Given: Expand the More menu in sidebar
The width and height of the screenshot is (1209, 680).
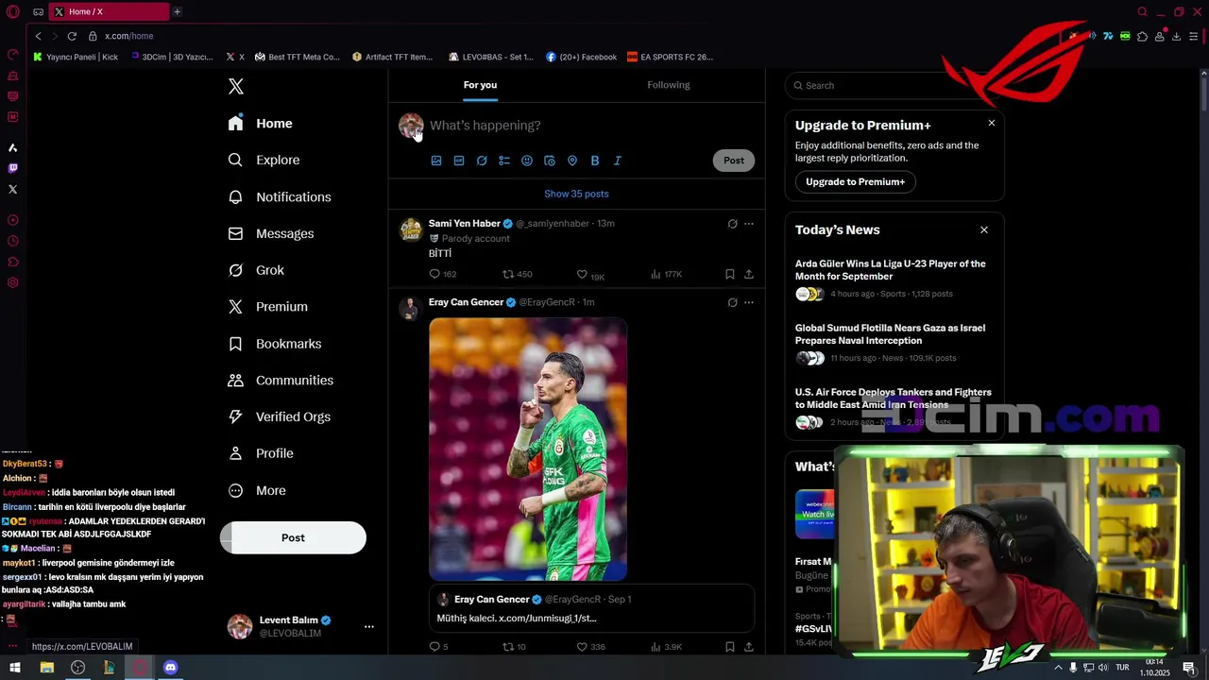Looking at the screenshot, I should coord(257,491).
